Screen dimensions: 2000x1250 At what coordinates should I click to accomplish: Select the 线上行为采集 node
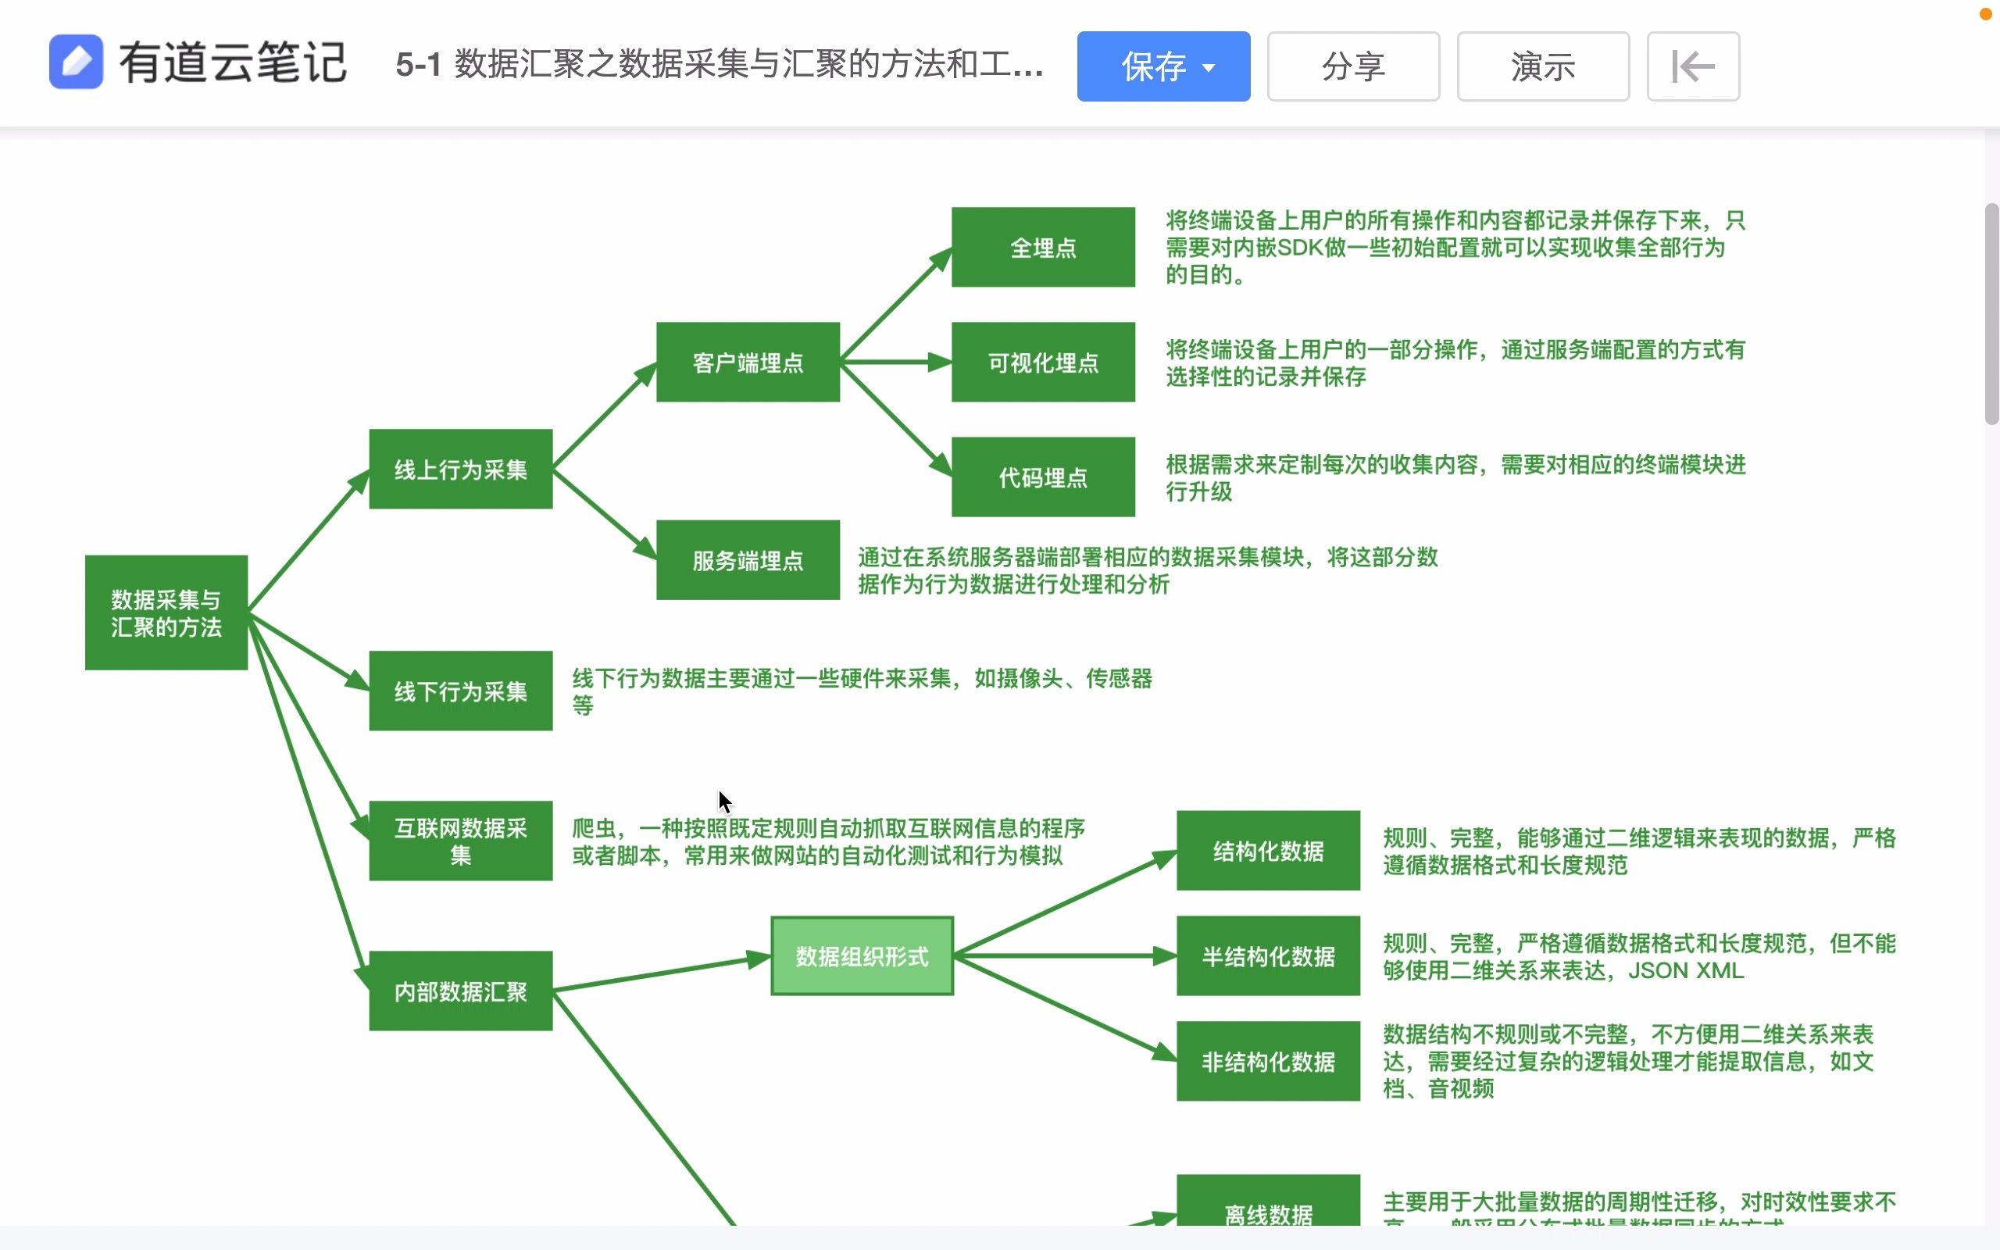pos(460,469)
